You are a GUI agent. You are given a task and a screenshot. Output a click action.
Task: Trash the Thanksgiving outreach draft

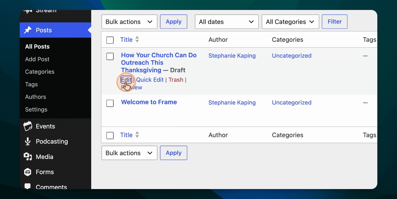point(176,80)
